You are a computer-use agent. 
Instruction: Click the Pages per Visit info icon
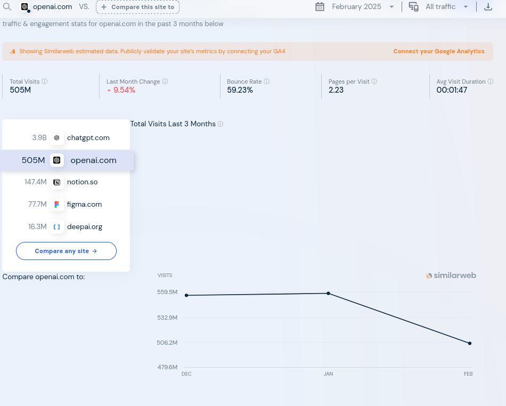pyautogui.click(x=374, y=82)
